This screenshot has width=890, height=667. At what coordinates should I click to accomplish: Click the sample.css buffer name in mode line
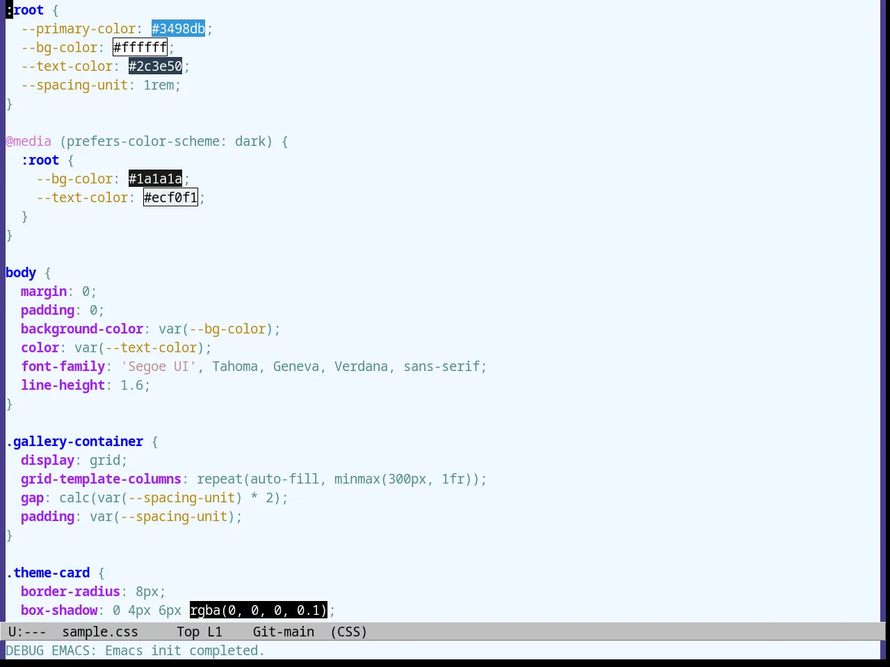(x=100, y=632)
